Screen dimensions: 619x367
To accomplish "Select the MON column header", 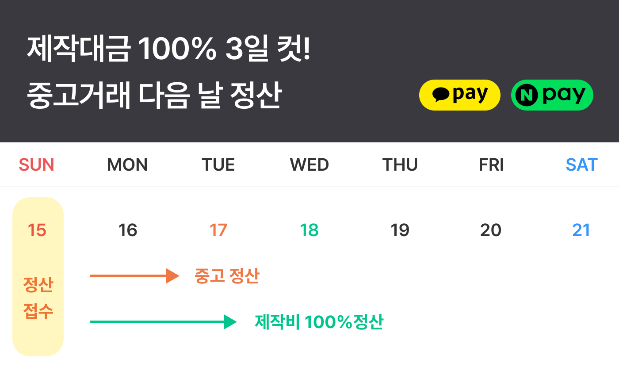I will 127,165.
